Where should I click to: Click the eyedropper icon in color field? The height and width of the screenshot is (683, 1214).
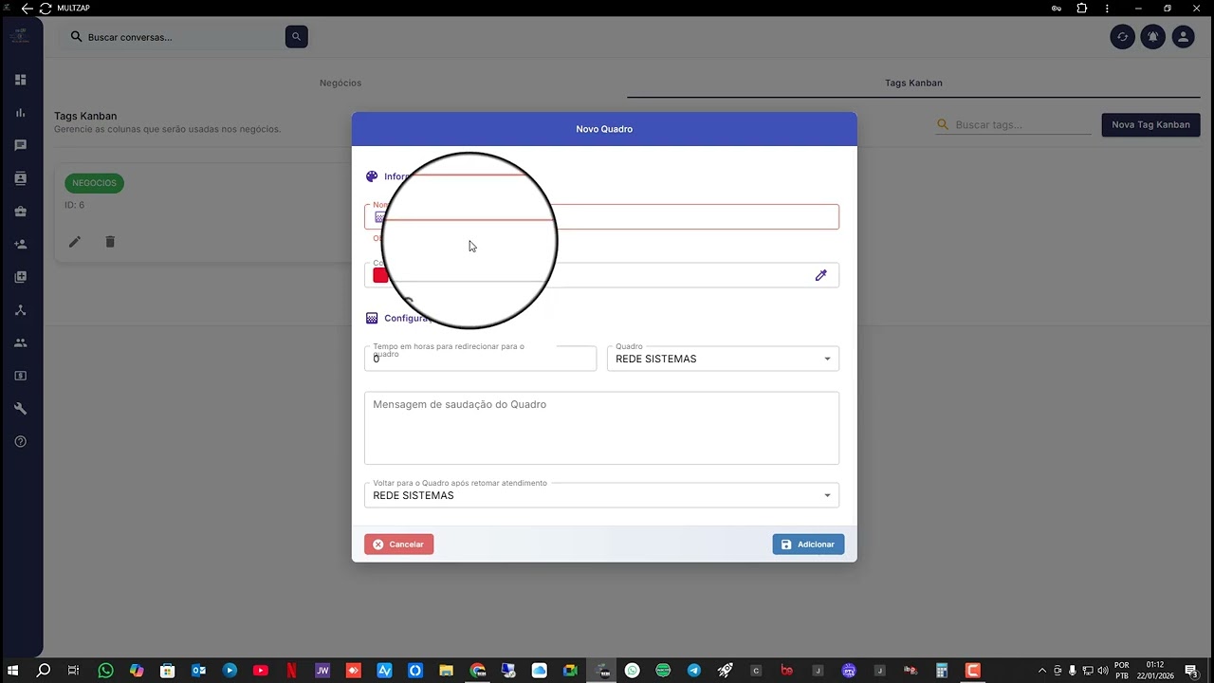click(821, 275)
